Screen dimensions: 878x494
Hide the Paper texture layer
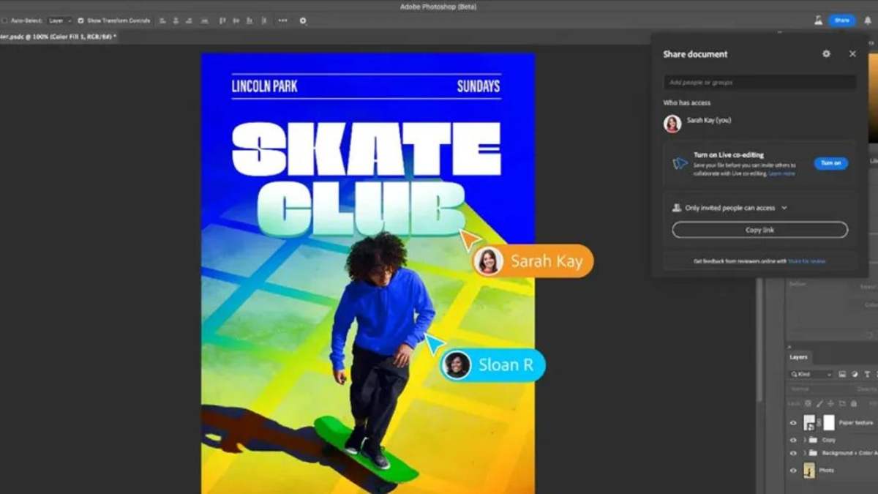coord(793,423)
